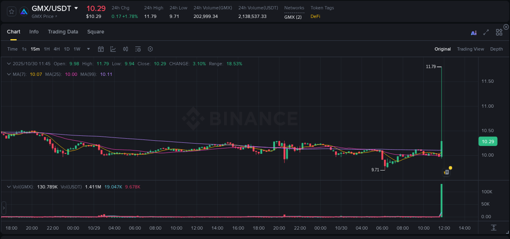Image resolution: width=510 pixels, height=239 pixels.
Task: Click the green 10.29 current price label
Action: [x=488, y=141]
